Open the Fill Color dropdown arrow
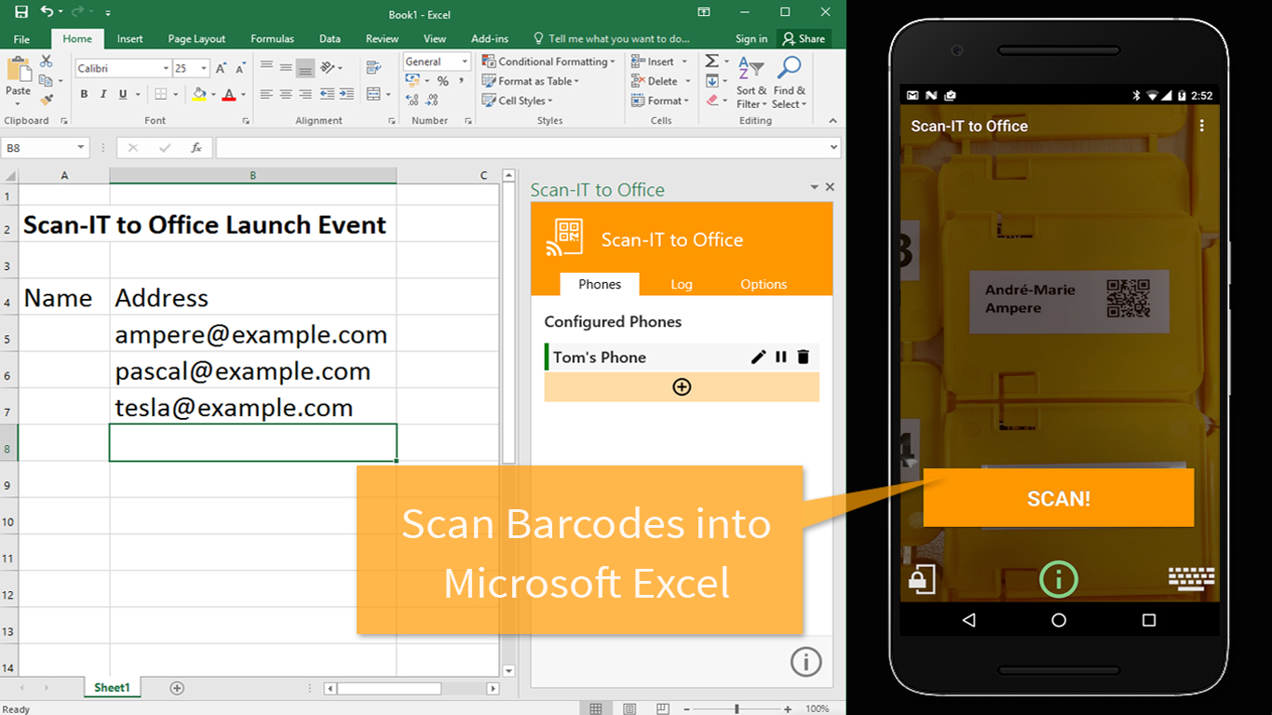This screenshot has height=715, width=1272. (212, 94)
